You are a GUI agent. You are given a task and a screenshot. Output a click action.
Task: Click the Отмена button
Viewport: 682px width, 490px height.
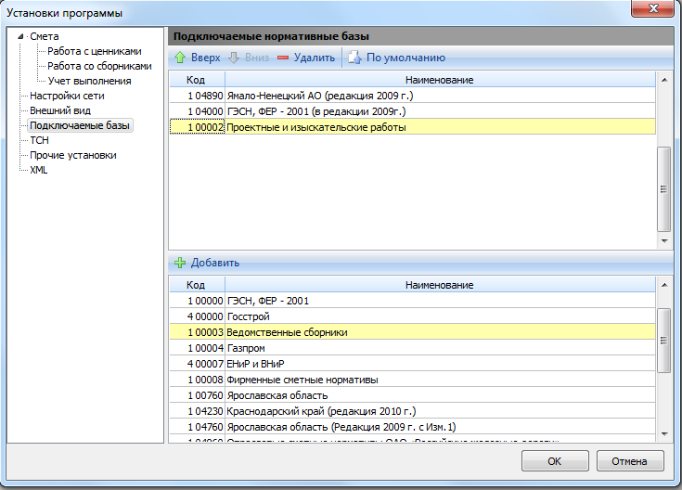(x=630, y=461)
